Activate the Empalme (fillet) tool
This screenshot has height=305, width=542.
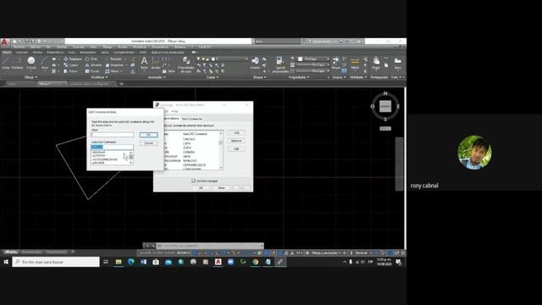114,65
